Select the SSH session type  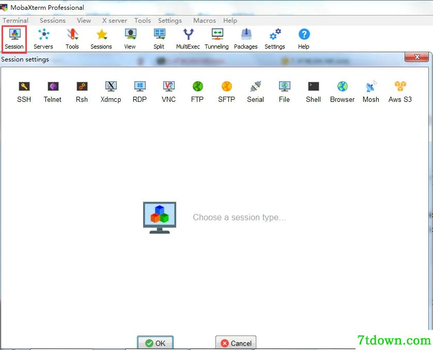click(x=24, y=92)
